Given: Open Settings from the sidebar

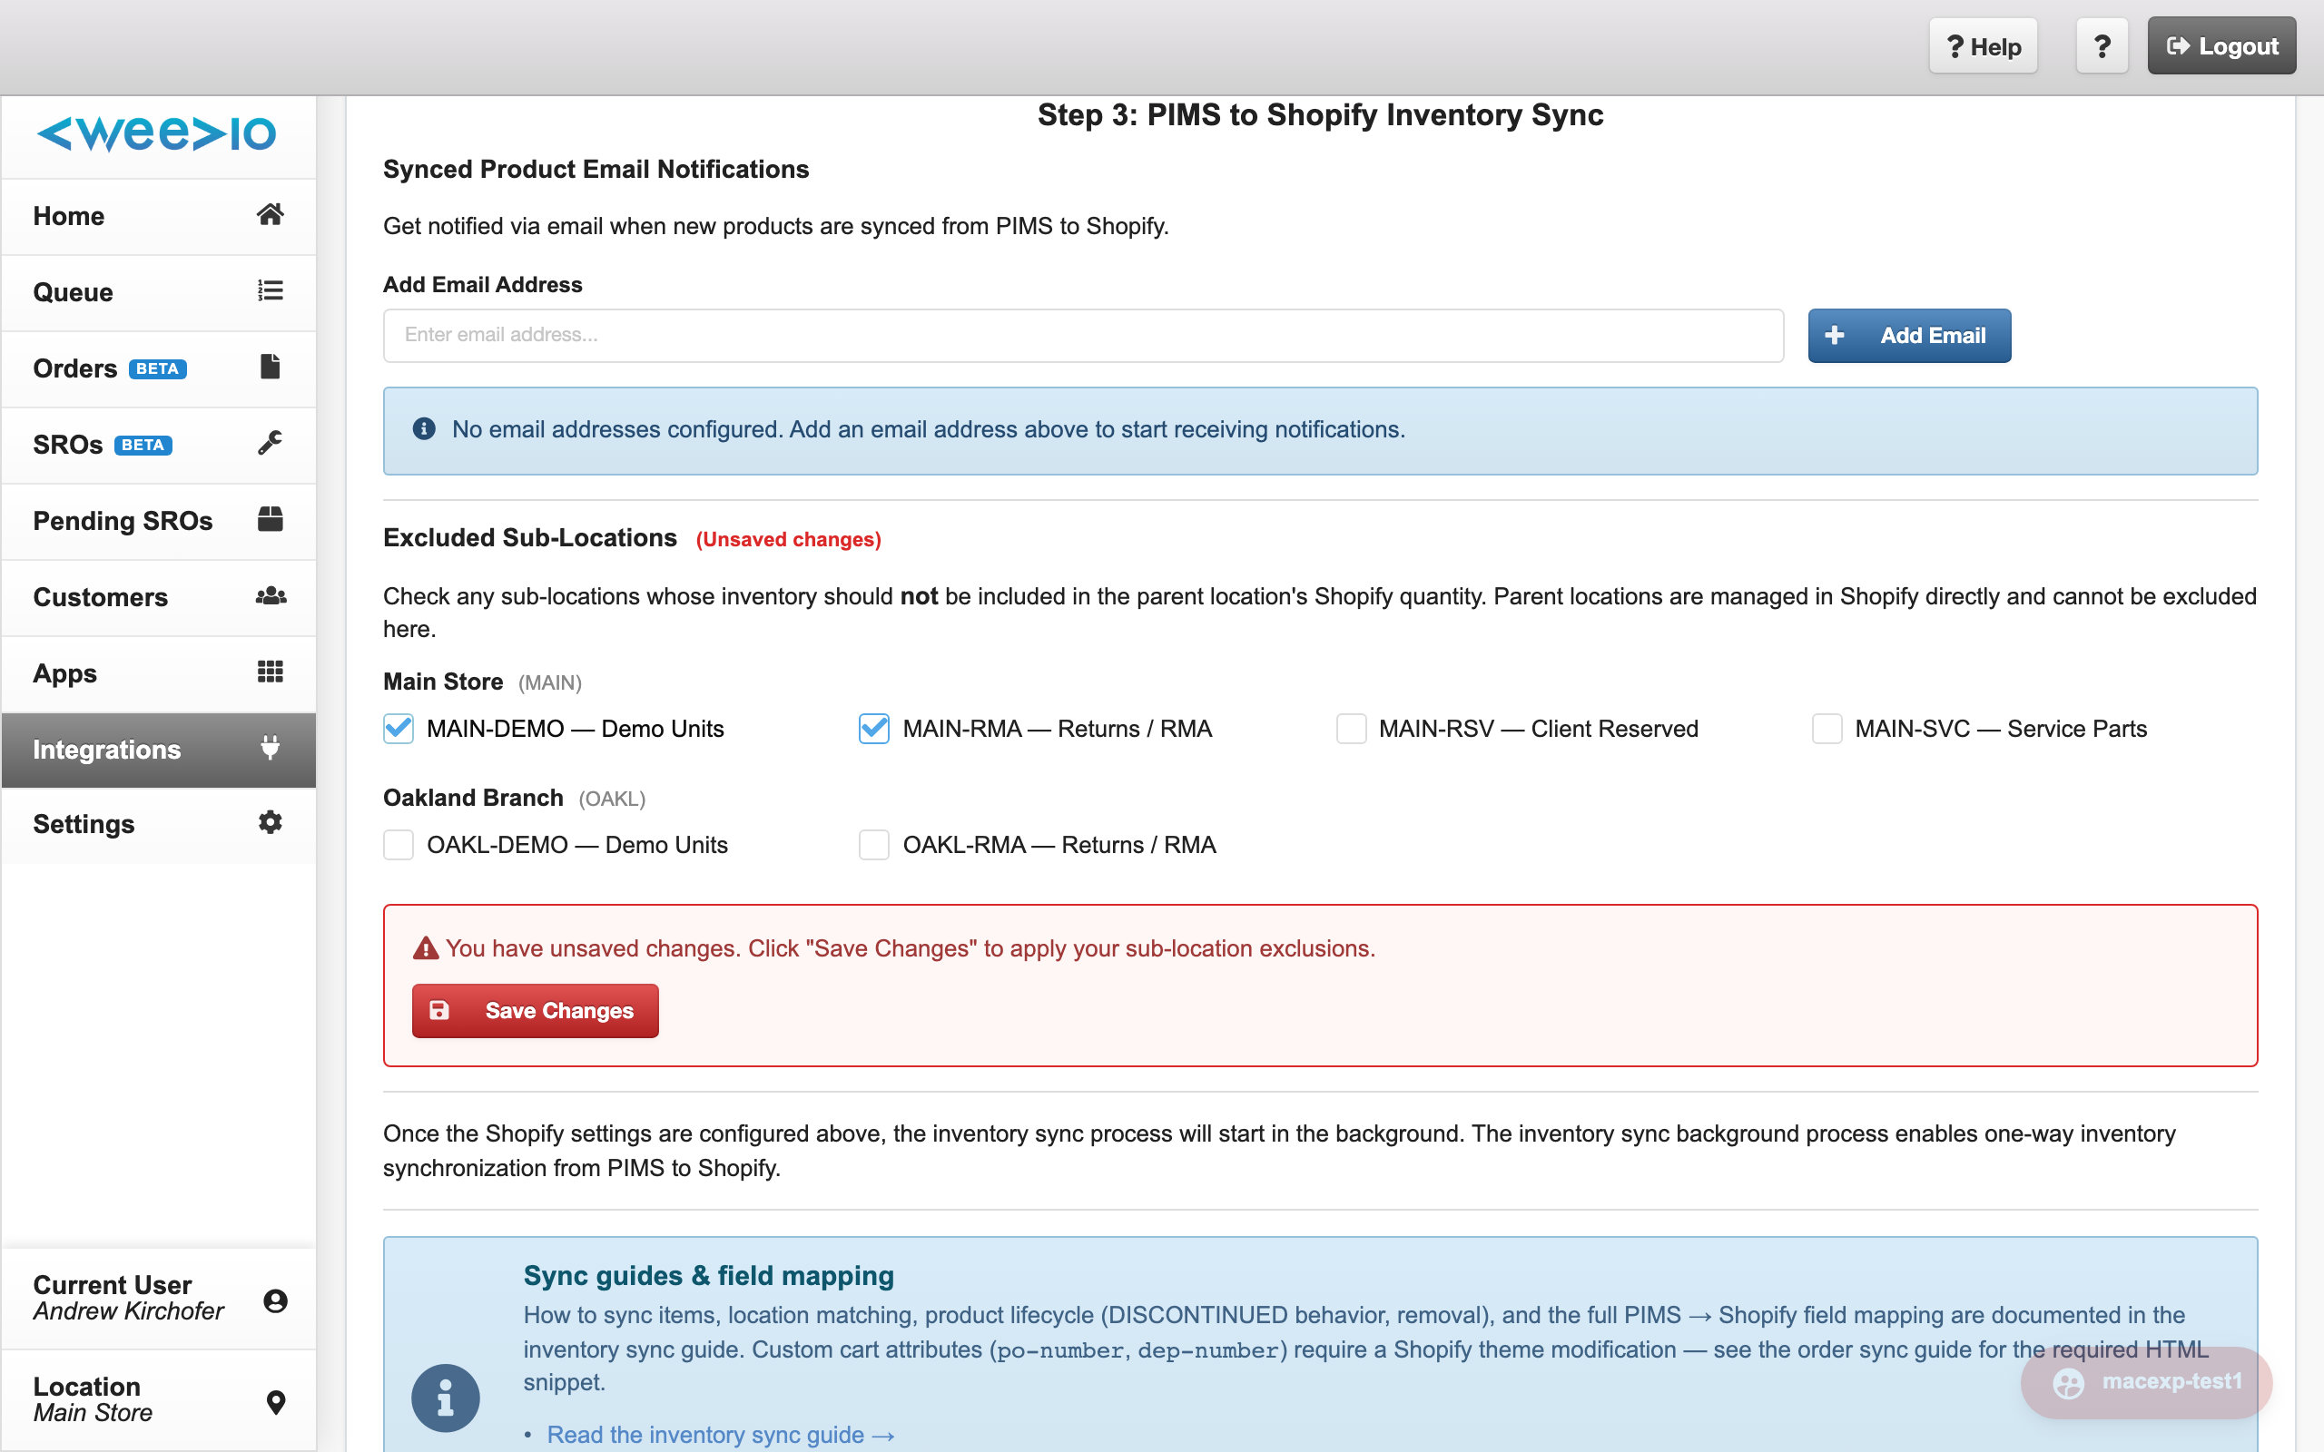Looking at the screenshot, I should click(x=159, y=824).
